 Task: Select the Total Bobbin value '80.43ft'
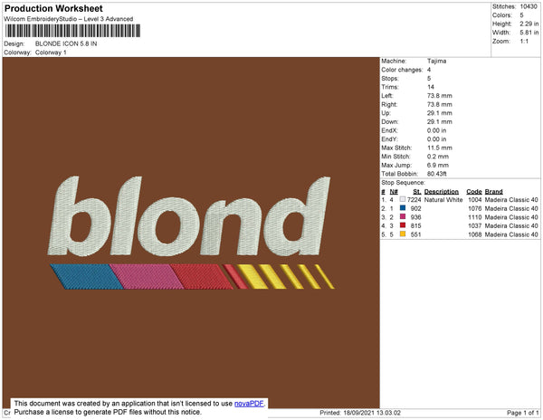437,174
